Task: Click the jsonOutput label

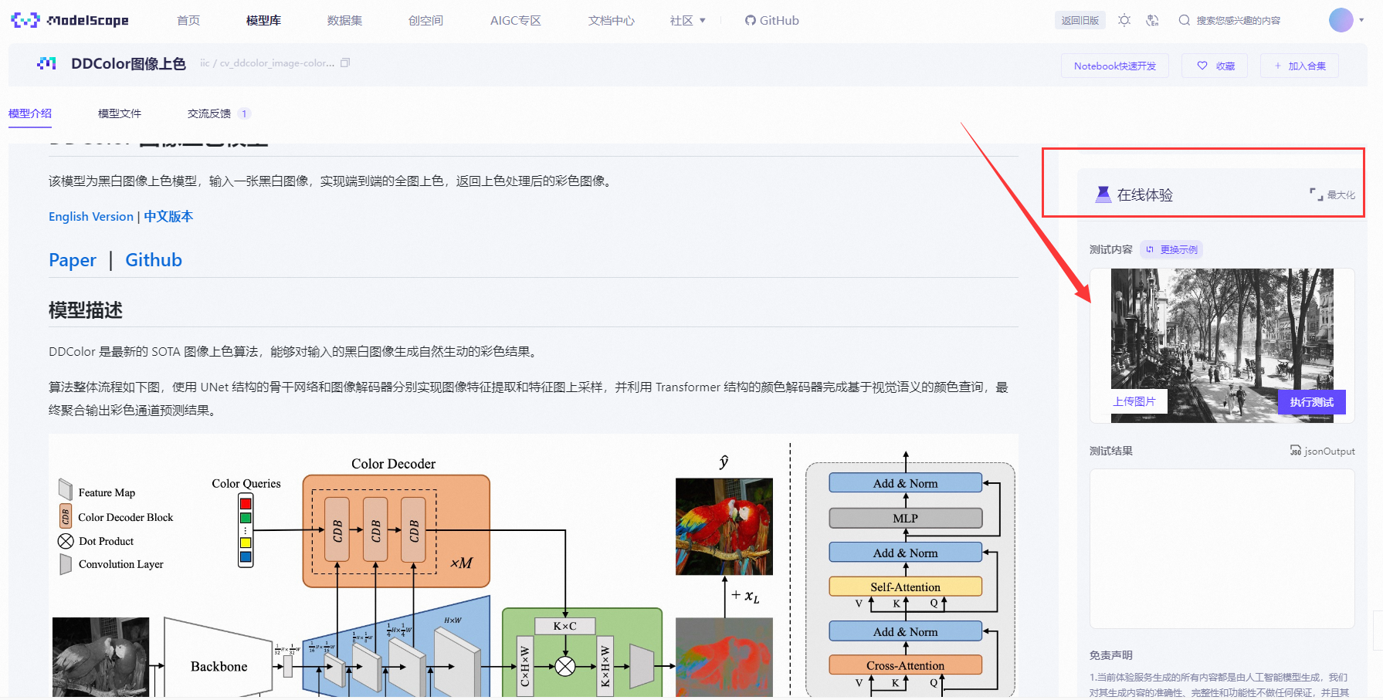Action: coord(1329,451)
